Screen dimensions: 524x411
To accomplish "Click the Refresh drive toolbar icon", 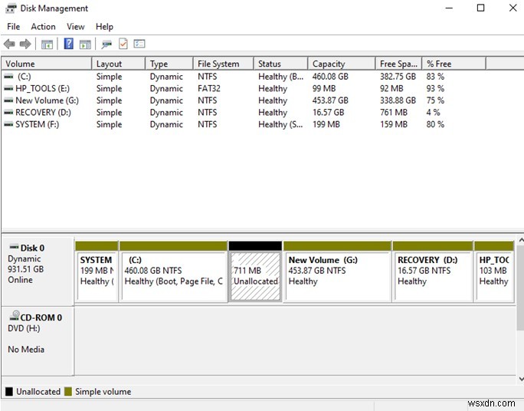I will (106, 44).
